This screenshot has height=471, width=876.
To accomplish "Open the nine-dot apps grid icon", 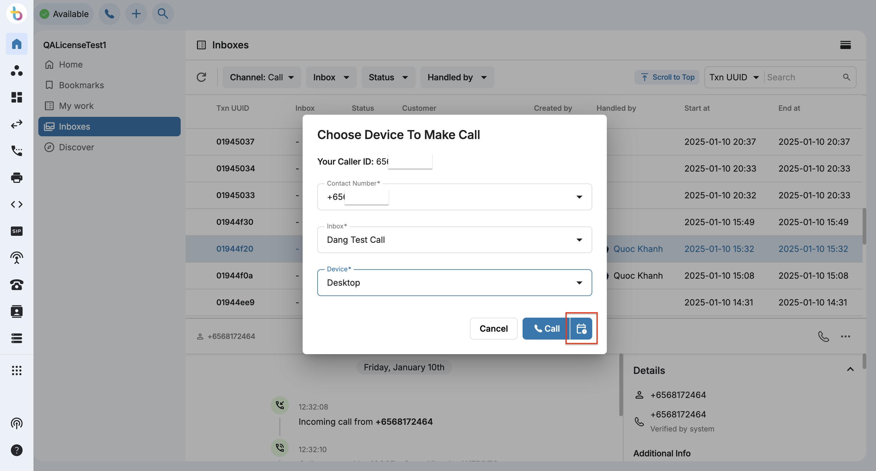I will tap(17, 370).
